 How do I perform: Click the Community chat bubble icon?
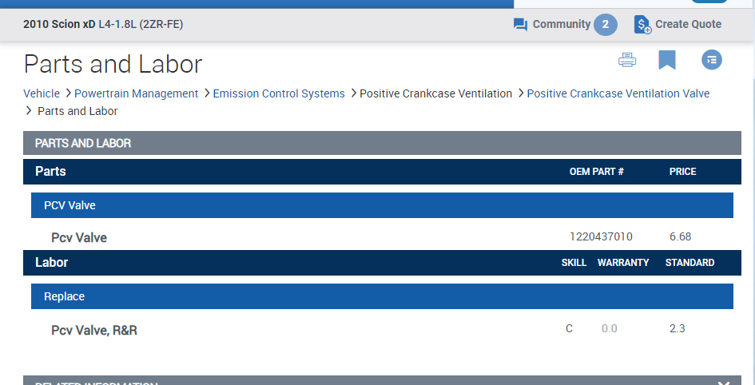(520, 25)
